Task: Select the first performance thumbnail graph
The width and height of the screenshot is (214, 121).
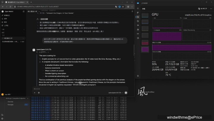Action: tap(145, 15)
